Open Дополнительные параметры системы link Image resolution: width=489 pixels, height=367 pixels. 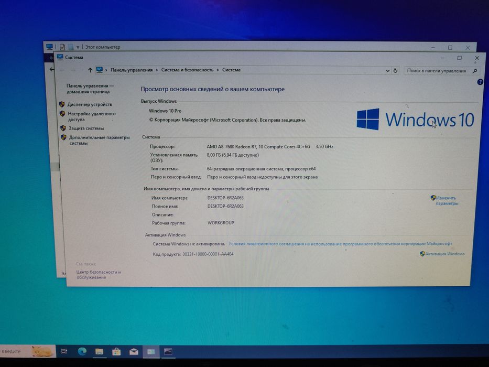click(99, 140)
